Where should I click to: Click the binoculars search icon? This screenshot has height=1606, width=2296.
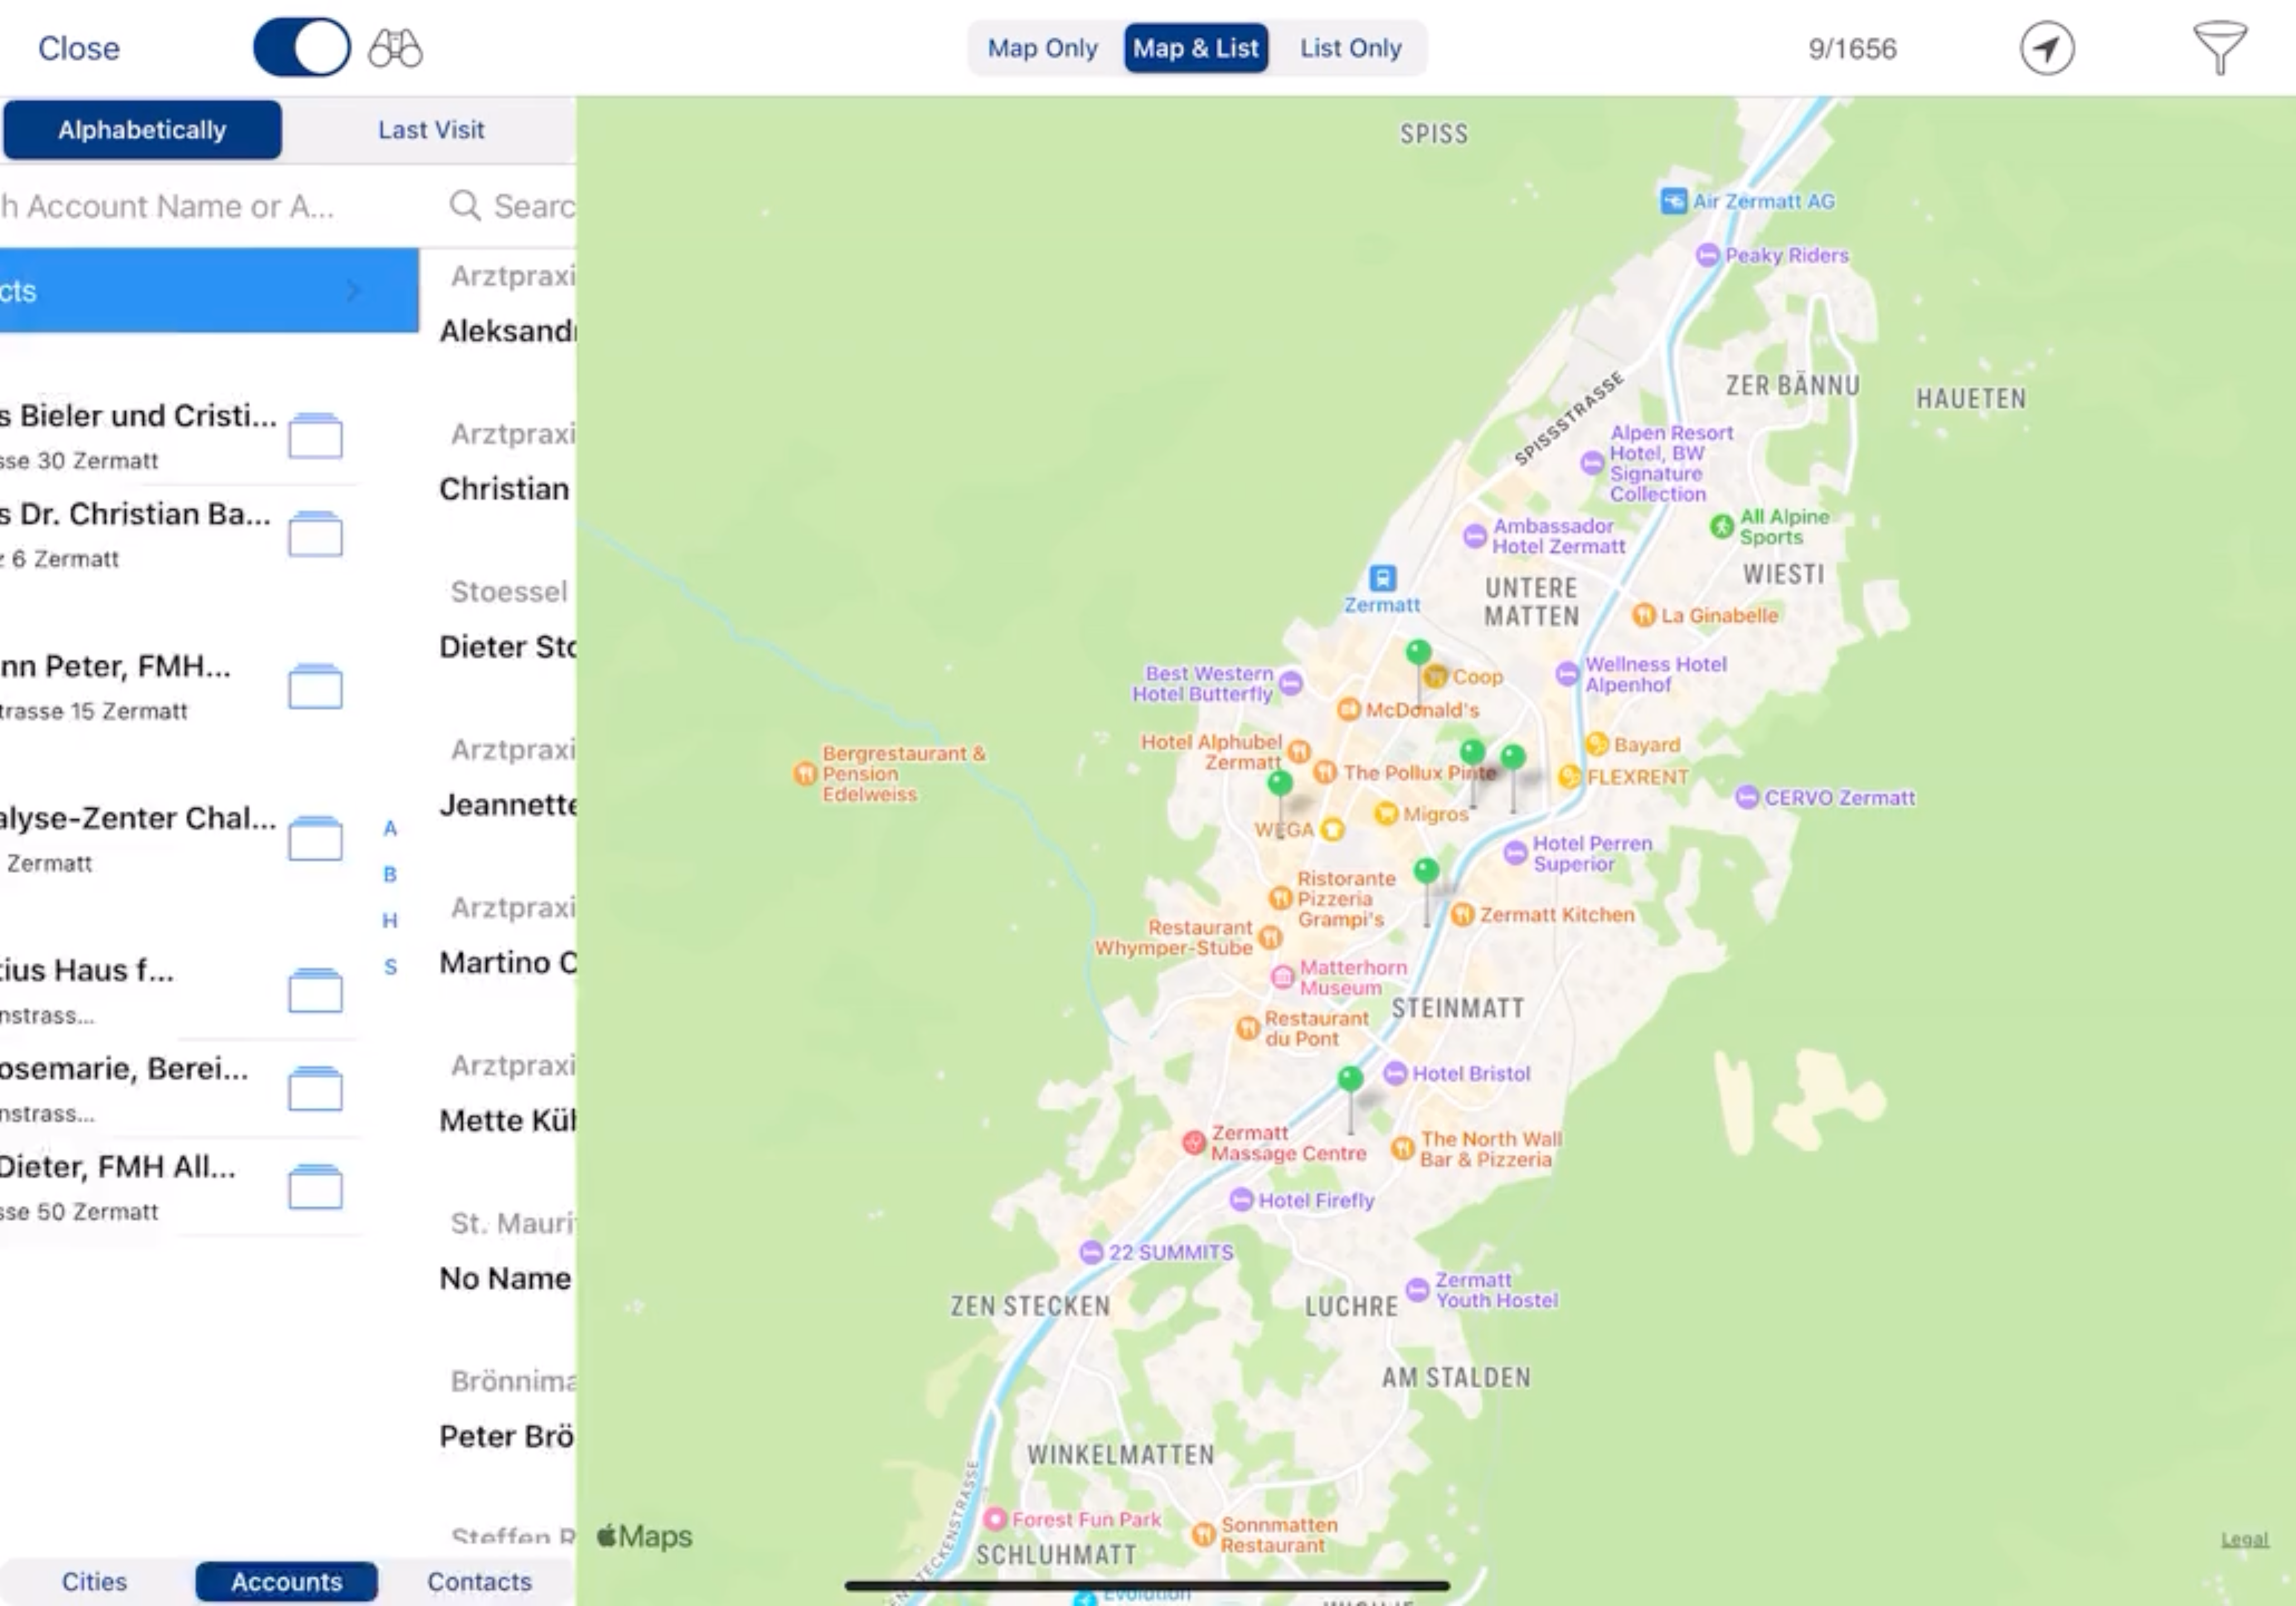(x=396, y=48)
